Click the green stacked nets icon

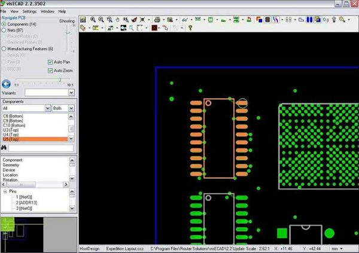point(236,20)
